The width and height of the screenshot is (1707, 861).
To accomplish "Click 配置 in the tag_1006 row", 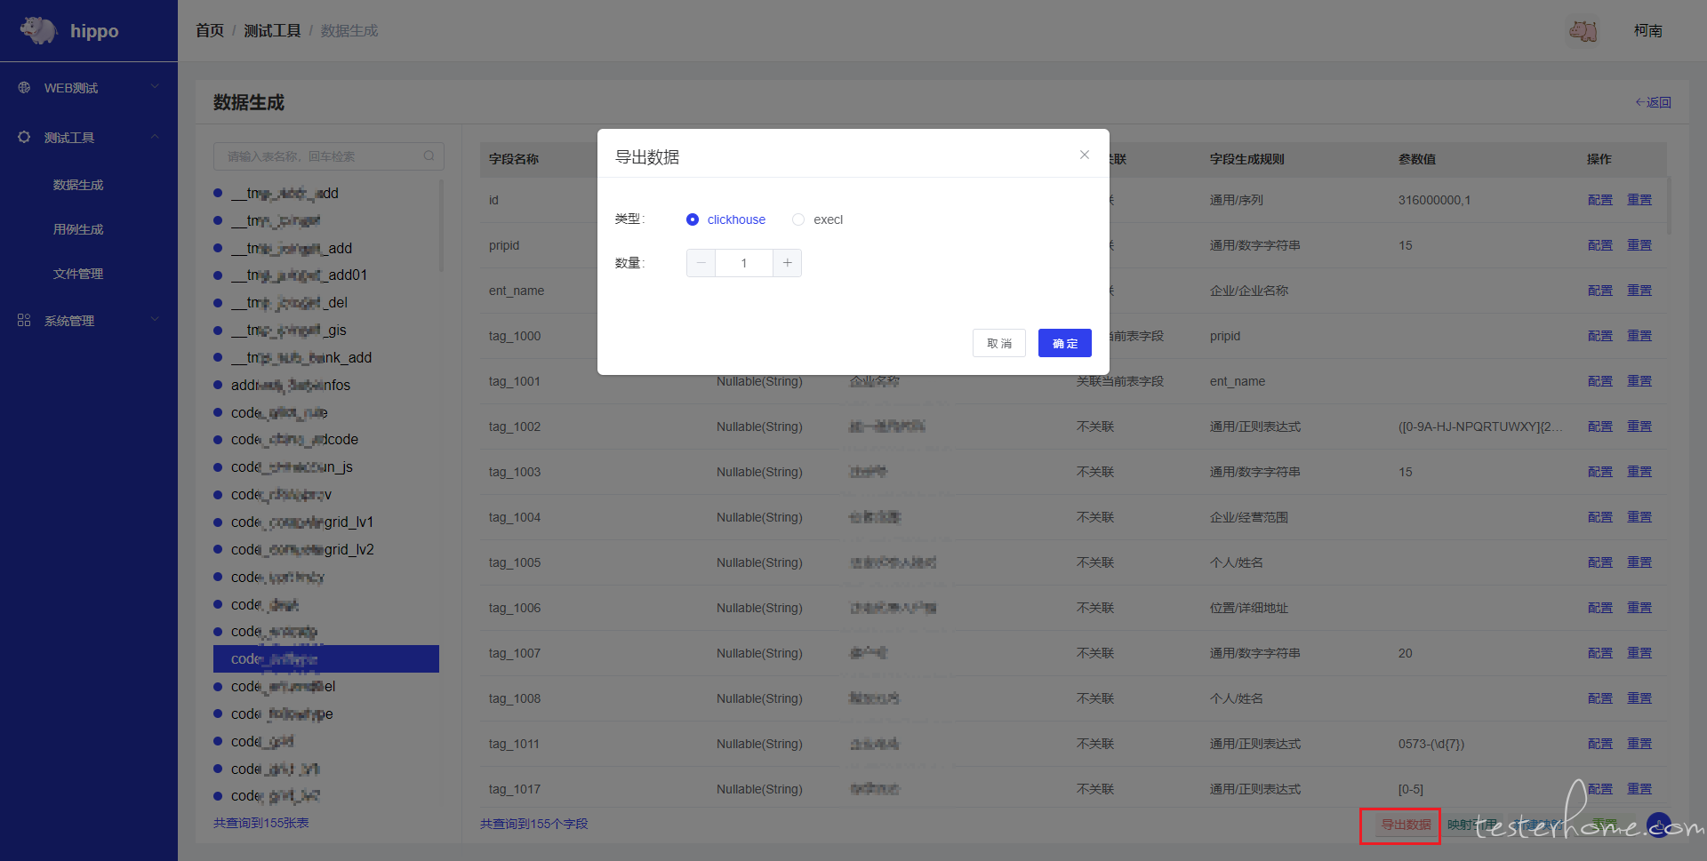I will [1600, 608].
